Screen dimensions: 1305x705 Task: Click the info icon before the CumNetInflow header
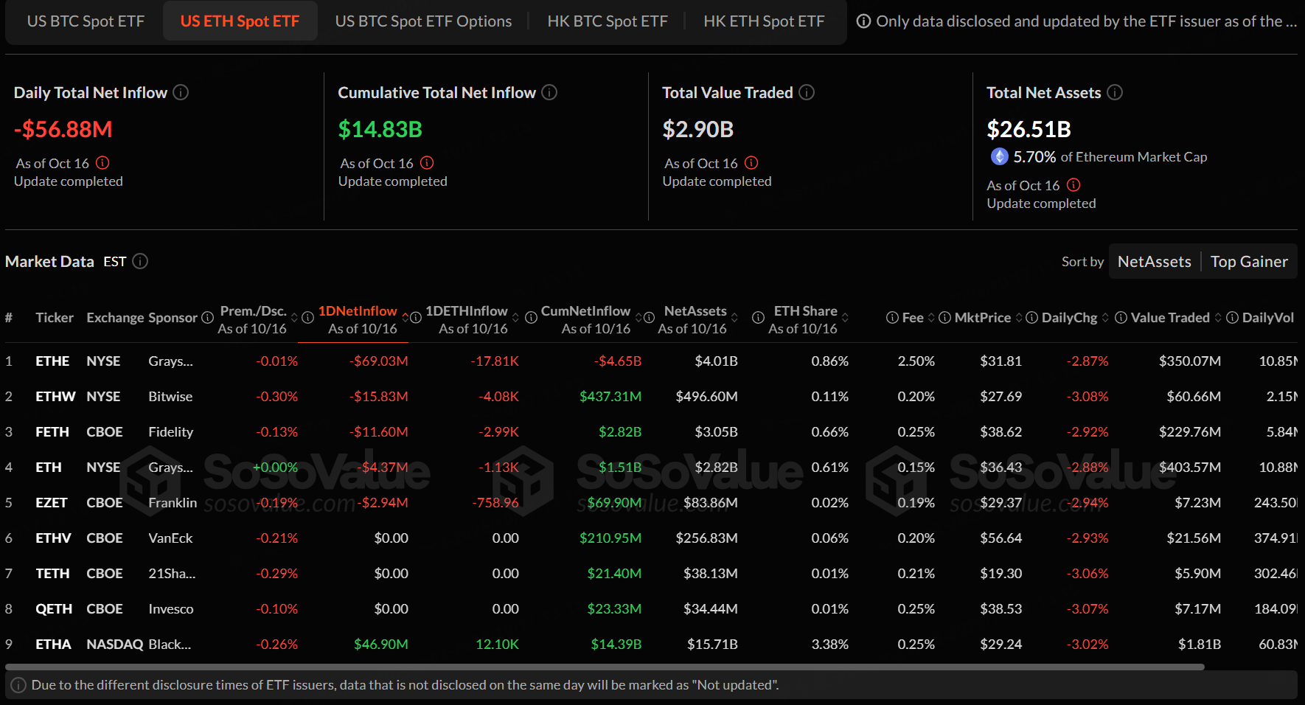(531, 318)
